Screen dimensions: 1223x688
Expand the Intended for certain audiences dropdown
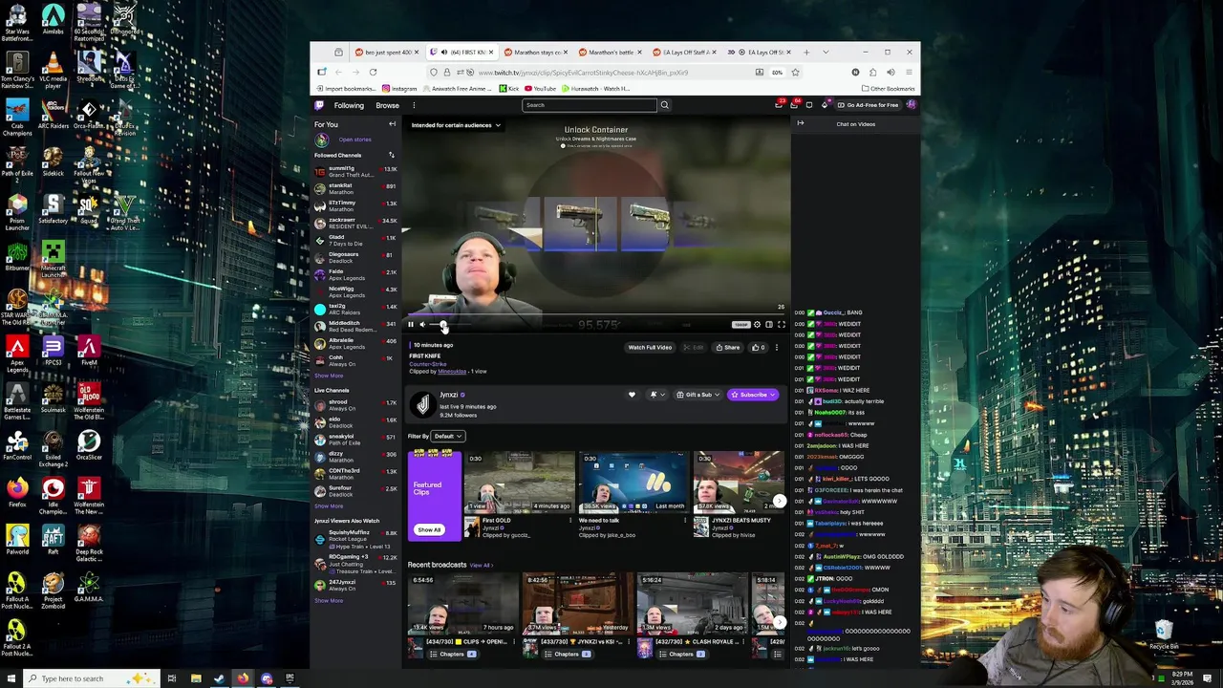(456, 125)
